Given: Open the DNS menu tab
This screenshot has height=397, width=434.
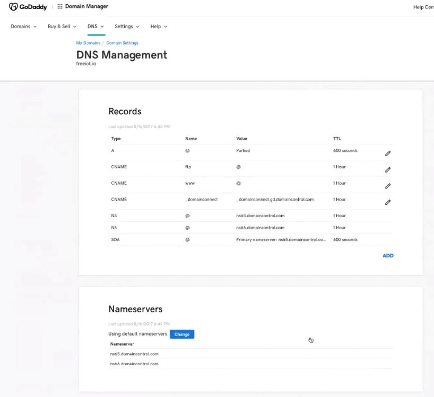Looking at the screenshot, I should click(96, 26).
